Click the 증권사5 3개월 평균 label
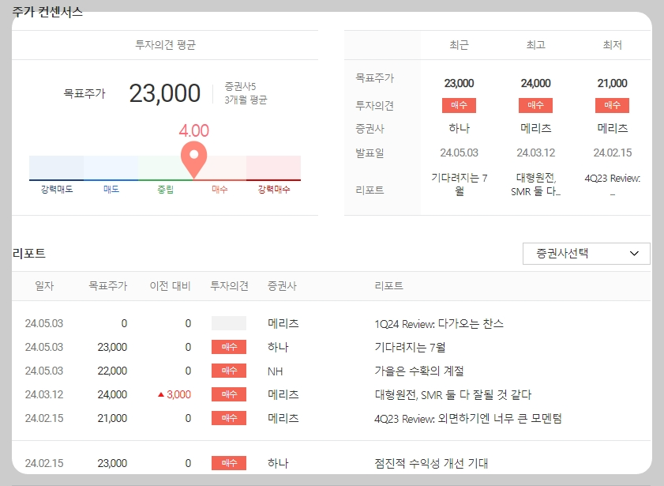Viewport: 664px width, 486px height. (x=246, y=93)
